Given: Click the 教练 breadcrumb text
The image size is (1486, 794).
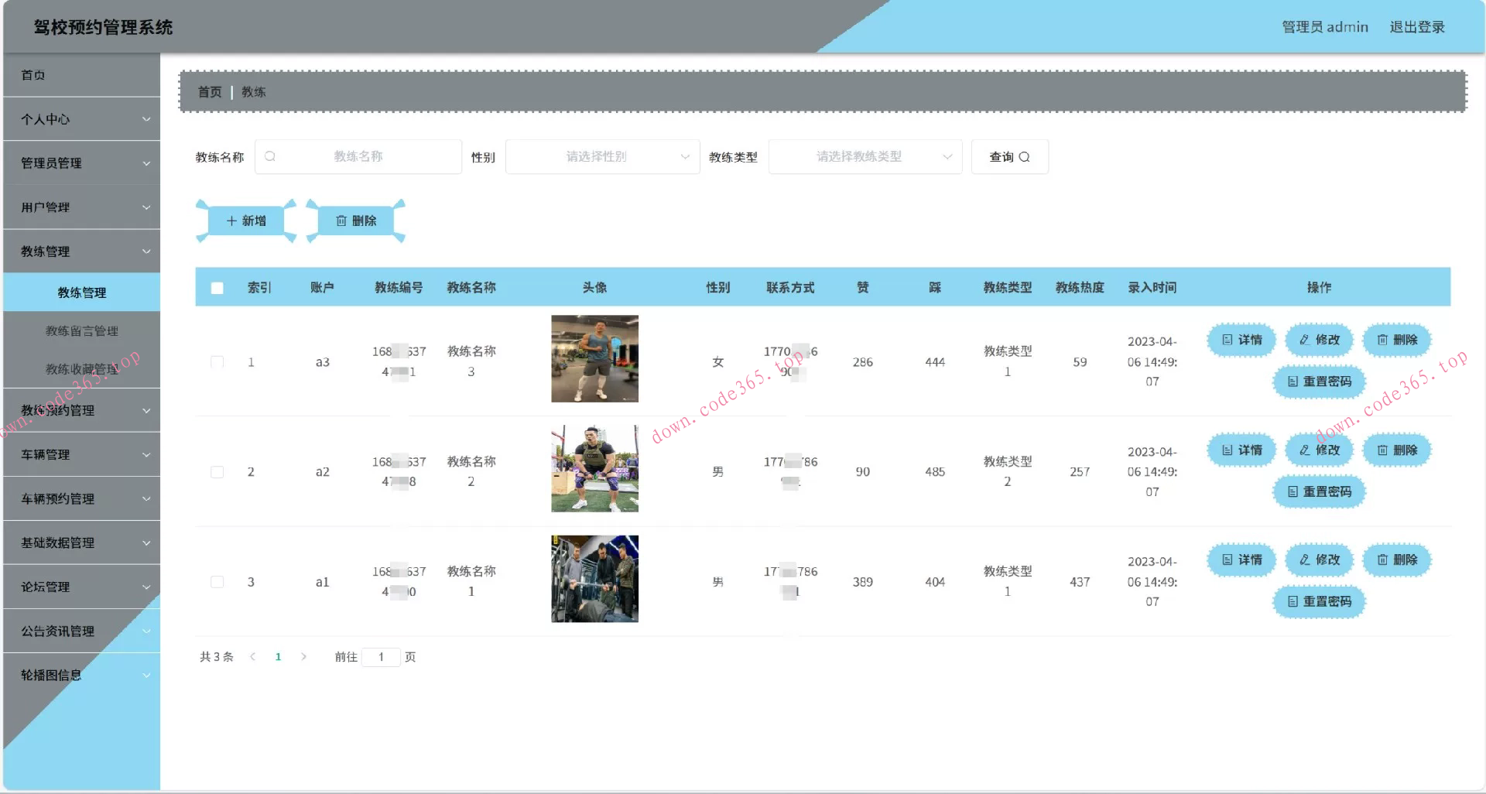Looking at the screenshot, I should tap(254, 92).
